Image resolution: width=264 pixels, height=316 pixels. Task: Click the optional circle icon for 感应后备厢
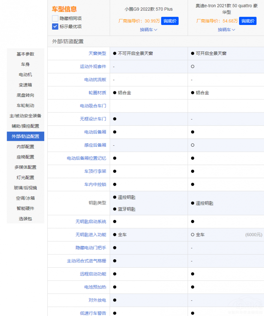tap(193, 145)
